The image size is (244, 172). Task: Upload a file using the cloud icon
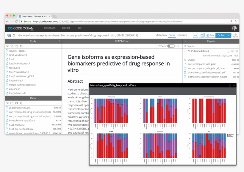pos(7,45)
